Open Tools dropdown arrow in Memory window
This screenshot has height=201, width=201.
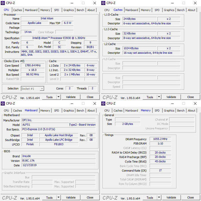click(159, 198)
